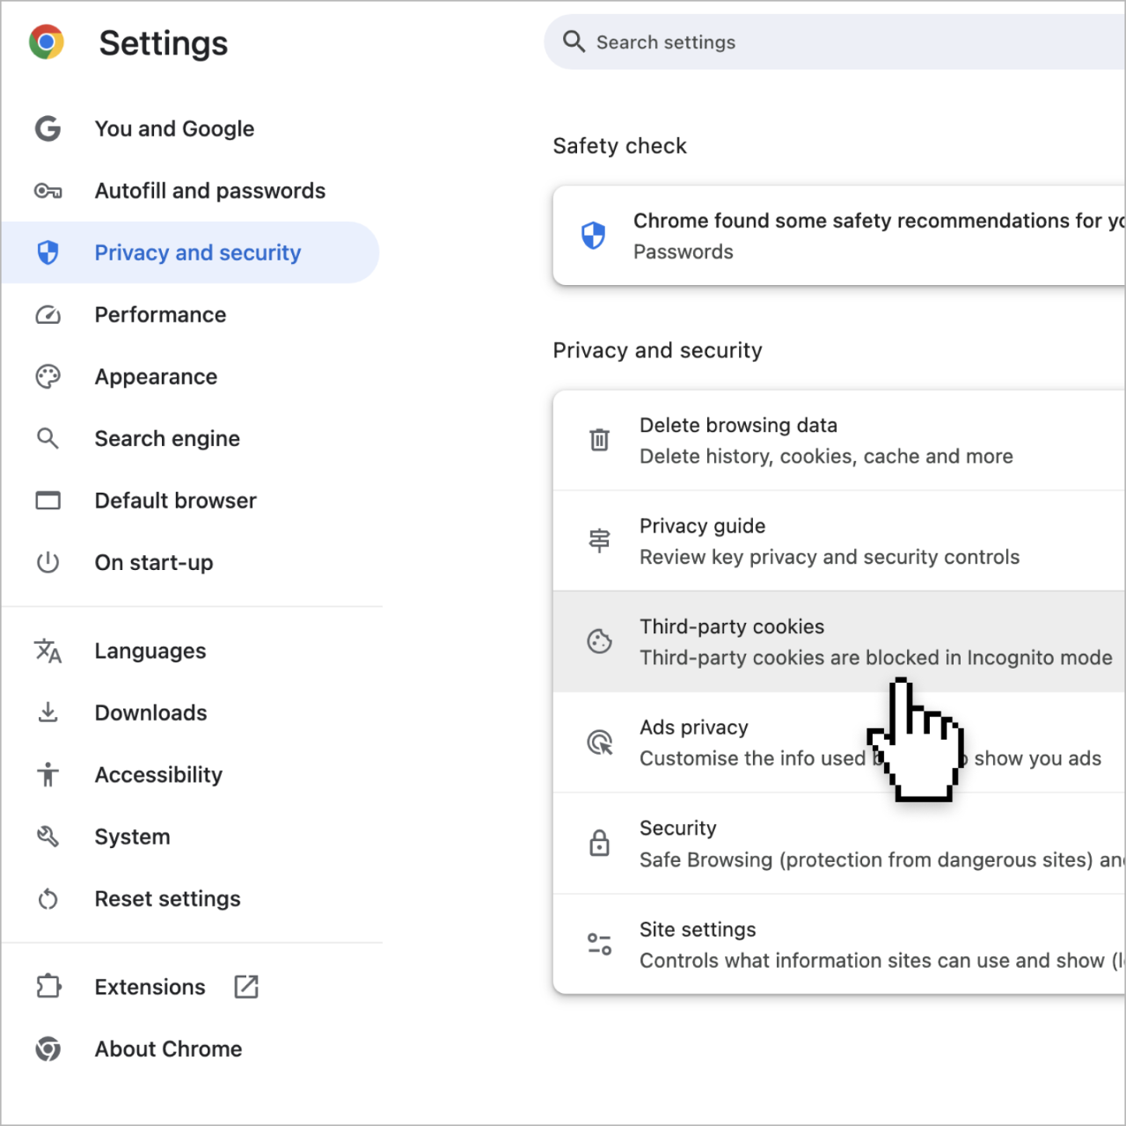Click the search magnifier icon in search bar
1126x1126 pixels.
pyautogui.click(x=574, y=41)
